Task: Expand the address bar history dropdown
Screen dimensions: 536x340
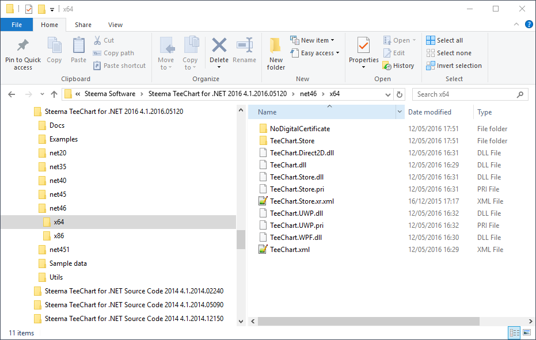Action: tap(388, 95)
